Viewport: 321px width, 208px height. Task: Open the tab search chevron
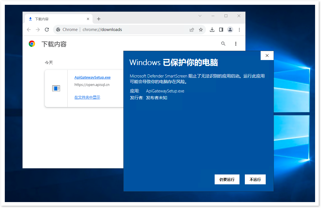[200, 16]
